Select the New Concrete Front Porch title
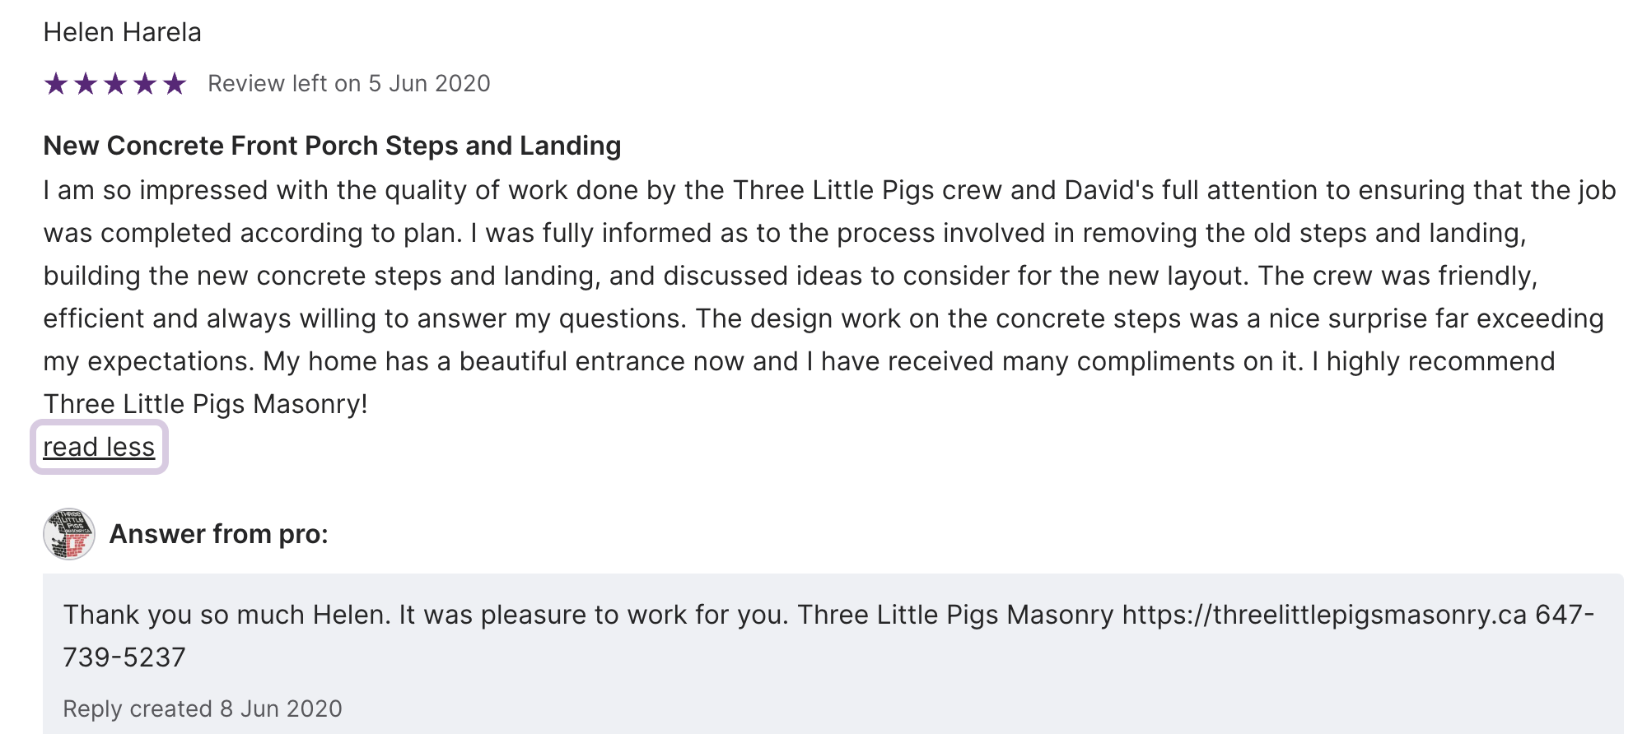This screenshot has height=734, width=1647. point(332,146)
